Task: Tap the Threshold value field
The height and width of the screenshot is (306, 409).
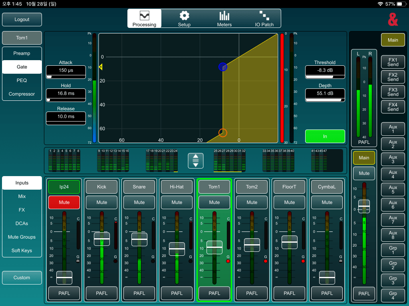Action: pos(325,70)
